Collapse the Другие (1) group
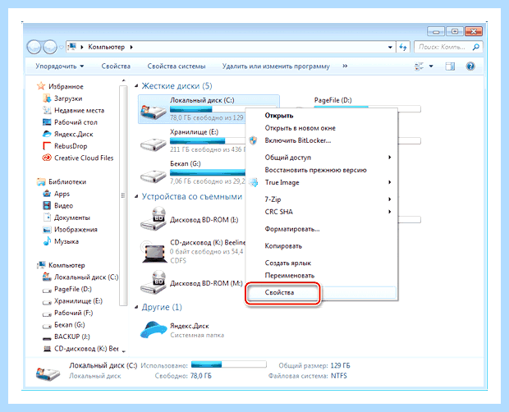Screen dimensions: 509x412 pyautogui.click(x=136, y=307)
